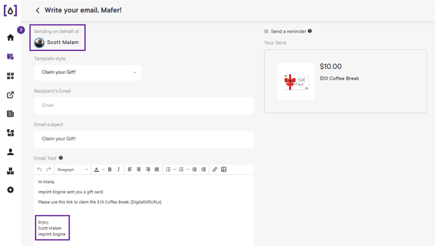Viewport: 435px width, 246px height.
Task: Expand the sidebar with the purple chevron
Action: pos(21,30)
